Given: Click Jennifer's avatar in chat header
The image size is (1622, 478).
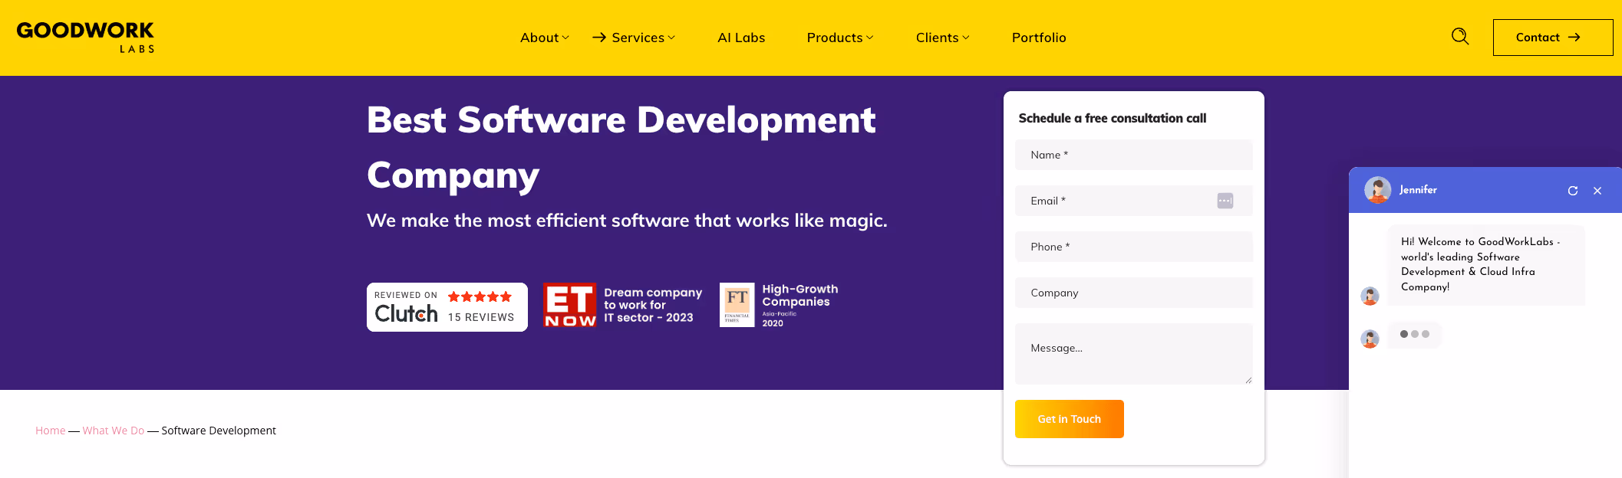Looking at the screenshot, I should pos(1378,190).
